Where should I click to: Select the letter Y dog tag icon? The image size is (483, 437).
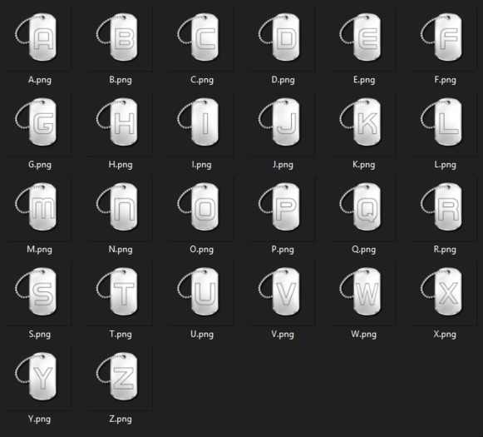pyautogui.click(x=36, y=376)
